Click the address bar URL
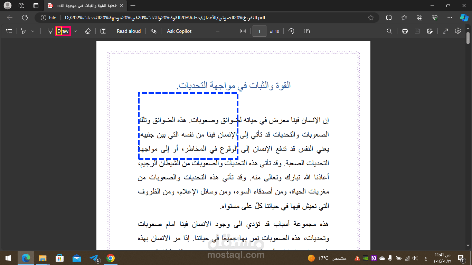The width and height of the screenshot is (472, 265). pyautogui.click(x=165, y=18)
